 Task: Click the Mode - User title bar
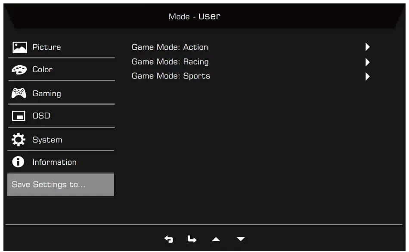(195, 16)
